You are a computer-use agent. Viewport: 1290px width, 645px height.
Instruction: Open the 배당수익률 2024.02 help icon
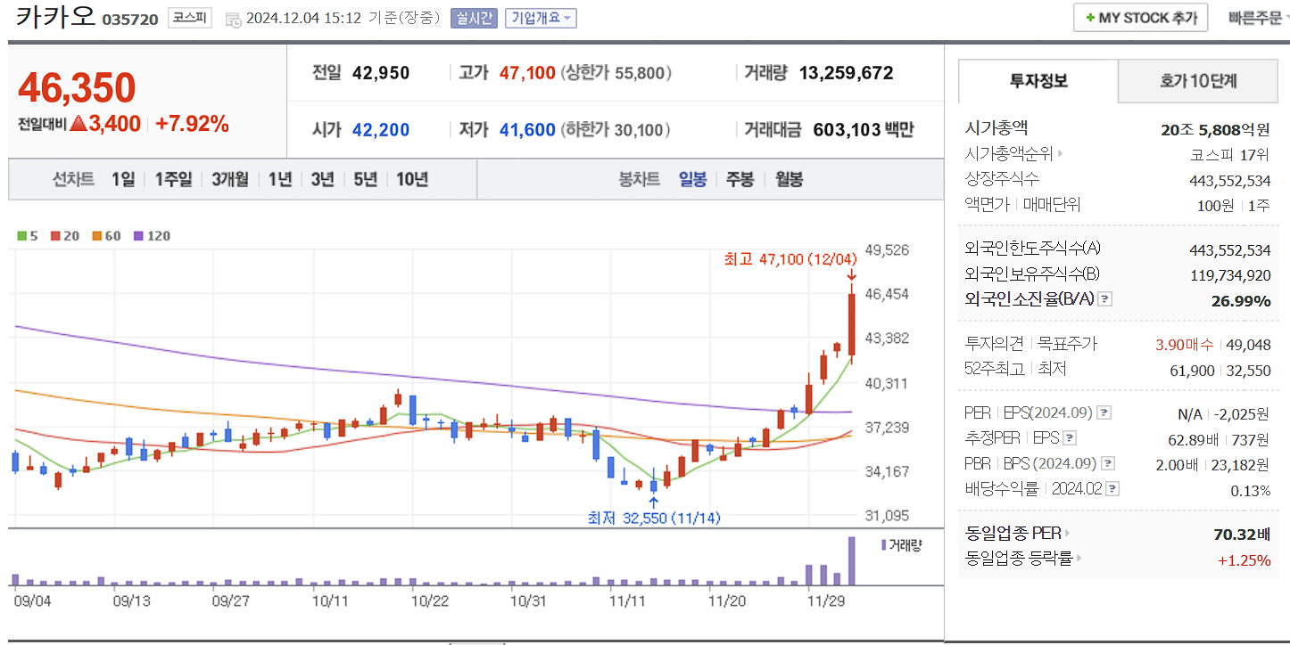point(1111,487)
